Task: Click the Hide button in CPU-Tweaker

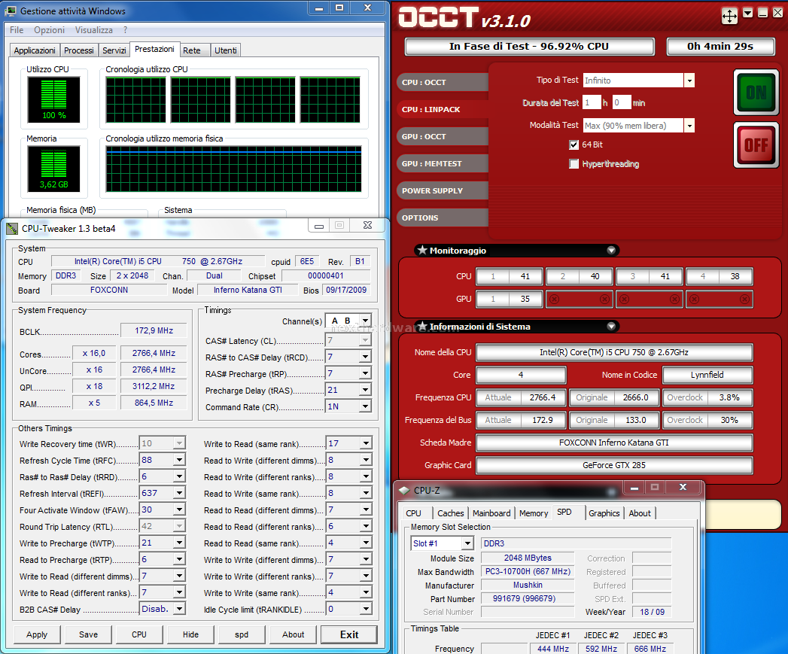Action: click(x=190, y=634)
